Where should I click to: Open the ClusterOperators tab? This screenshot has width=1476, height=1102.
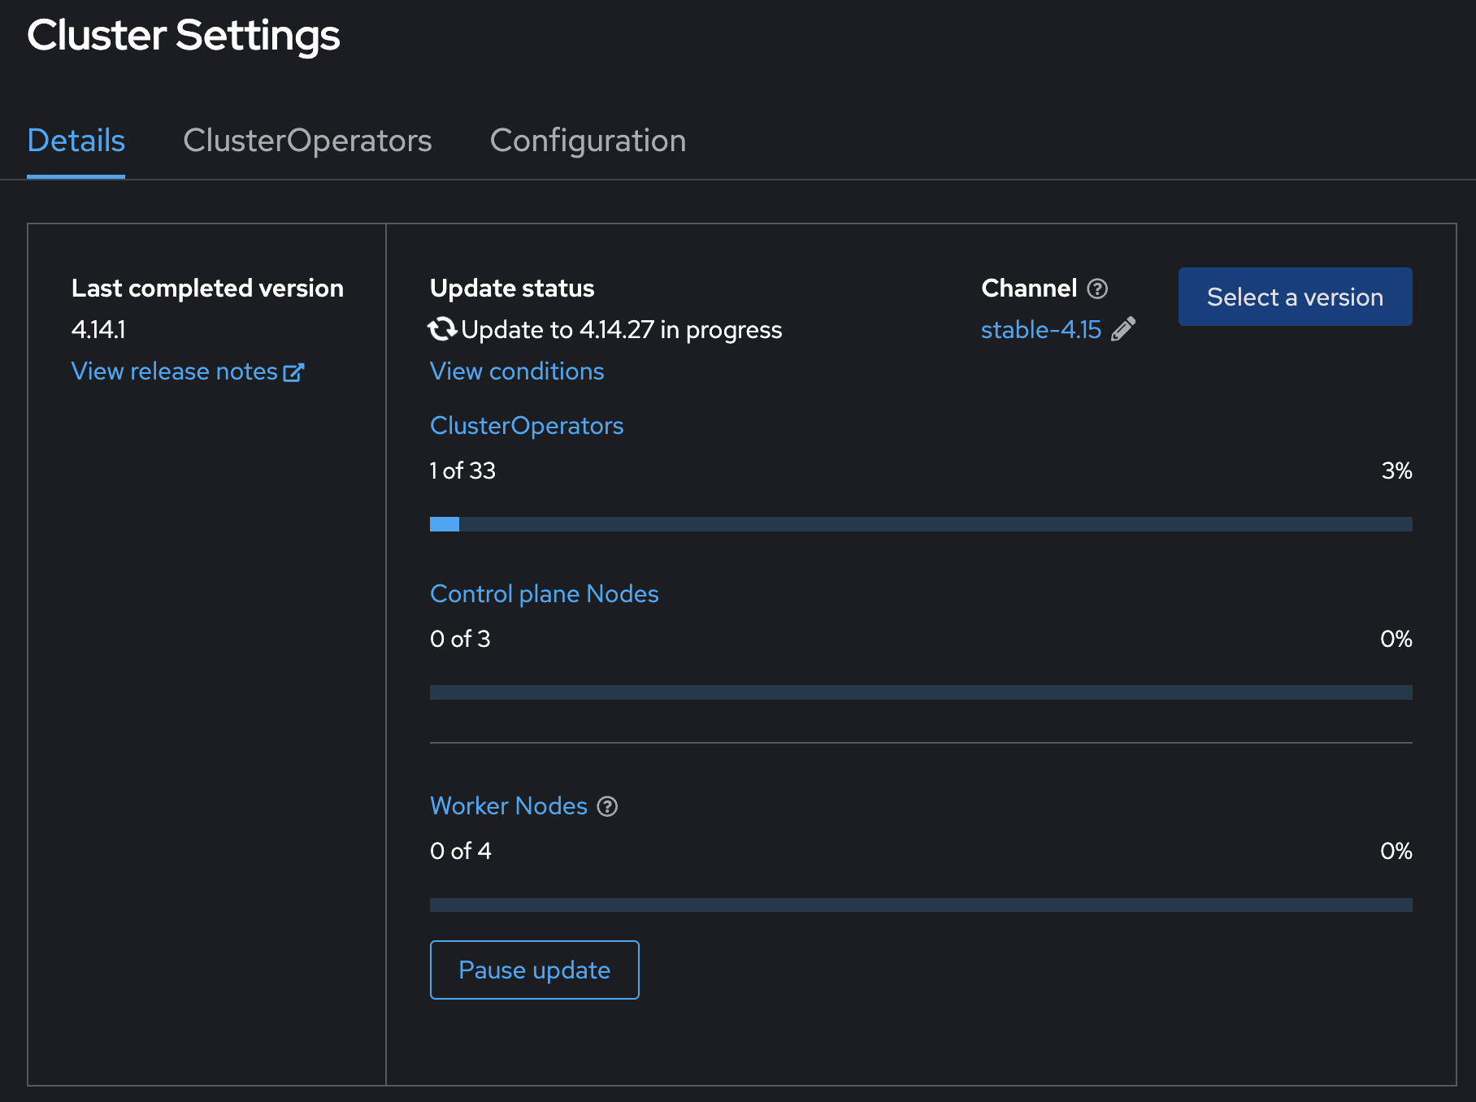pyautogui.click(x=307, y=141)
